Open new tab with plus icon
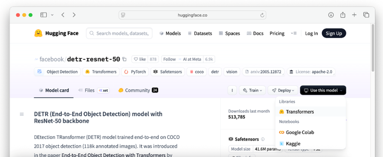 tap(354, 15)
